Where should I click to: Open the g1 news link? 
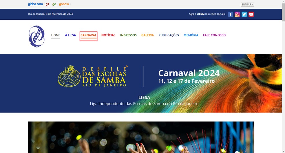pos(47,4)
